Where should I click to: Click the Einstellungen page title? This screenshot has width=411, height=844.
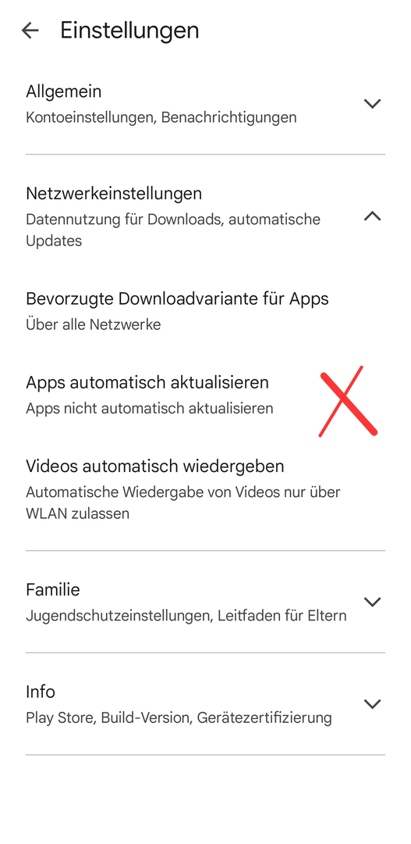coord(129,30)
